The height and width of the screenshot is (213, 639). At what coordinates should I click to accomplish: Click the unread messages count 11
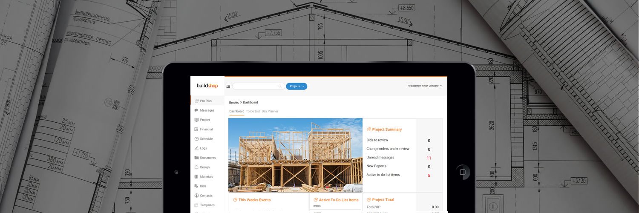coord(429,158)
